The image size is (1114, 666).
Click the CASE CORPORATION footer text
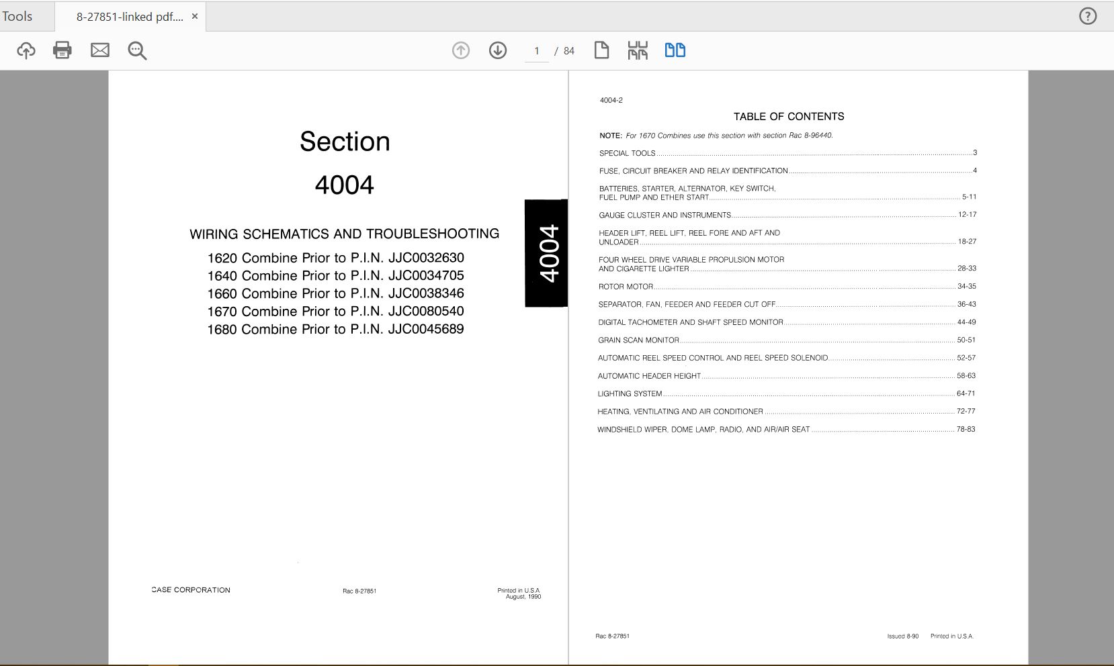pyautogui.click(x=191, y=590)
